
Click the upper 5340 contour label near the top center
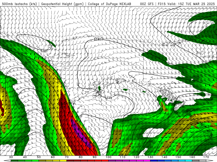pyautogui.click(x=97, y=39)
